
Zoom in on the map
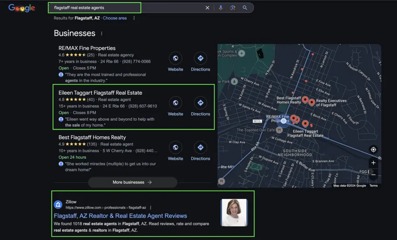tap(373, 163)
